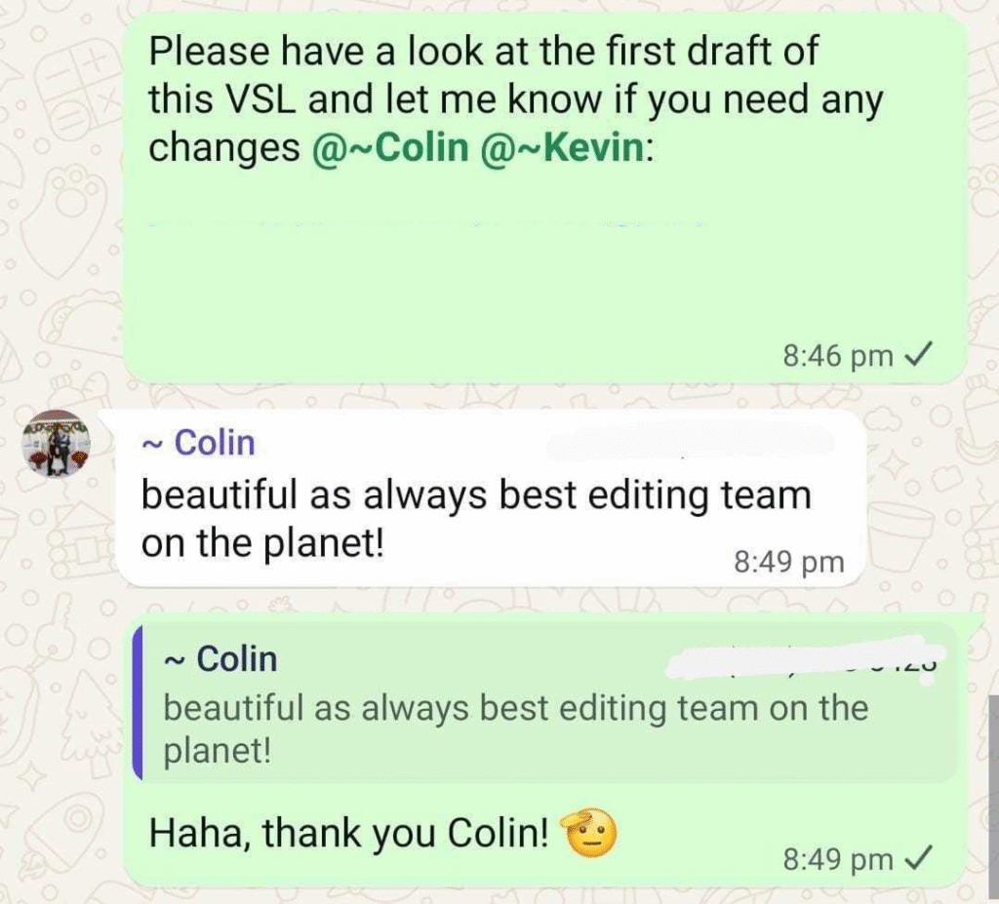Click the blurred link area in first message
The height and width of the screenshot is (904, 999).
click(x=427, y=224)
